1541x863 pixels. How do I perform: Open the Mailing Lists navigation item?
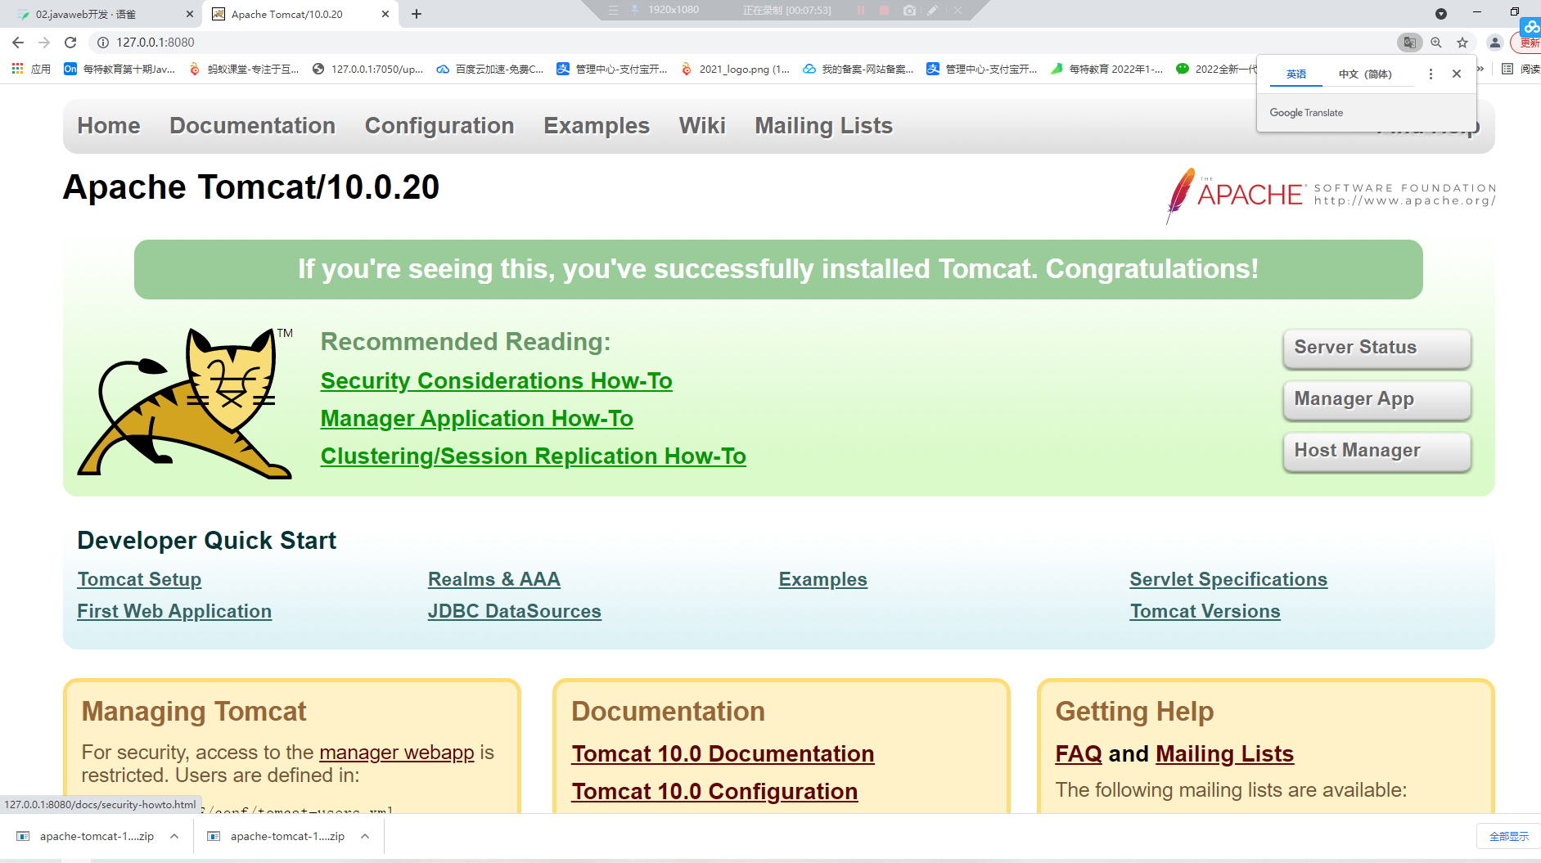point(823,126)
